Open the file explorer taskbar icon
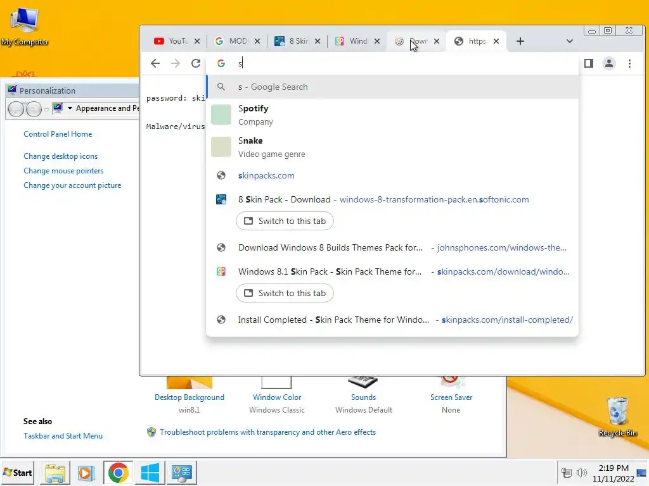This screenshot has height=486, width=649. coord(55,473)
